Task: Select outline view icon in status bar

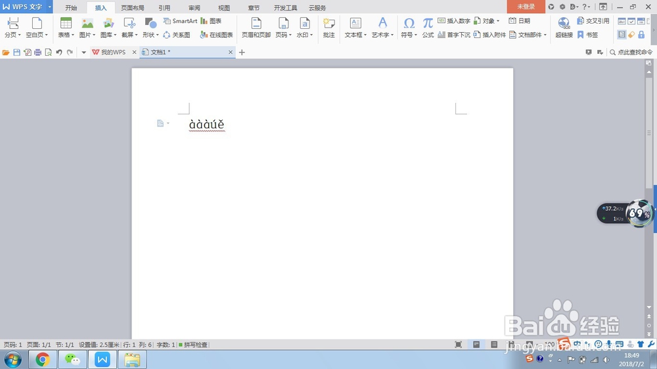Action: (495, 344)
